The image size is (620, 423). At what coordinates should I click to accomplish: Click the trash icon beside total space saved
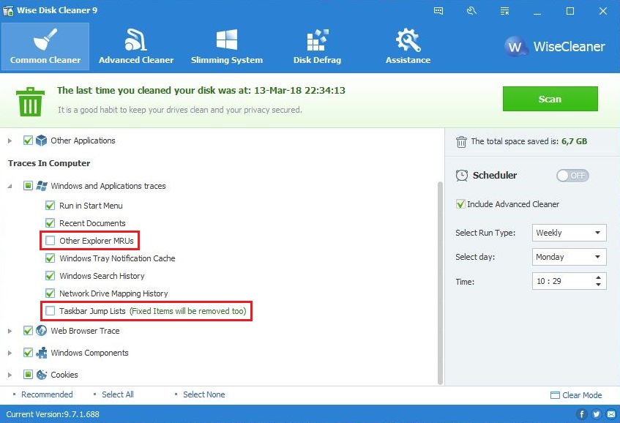click(x=461, y=141)
